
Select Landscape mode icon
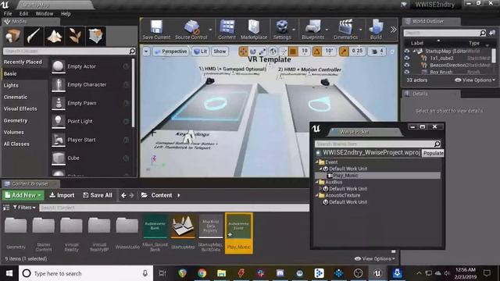point(54,36)
